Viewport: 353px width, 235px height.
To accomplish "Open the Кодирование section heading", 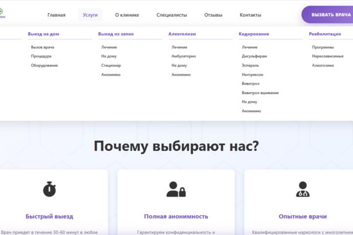I will pos(254,34).
